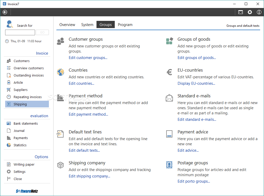
Task: Click the Customers sidebar icon
Action: click(x=9, y=61)
